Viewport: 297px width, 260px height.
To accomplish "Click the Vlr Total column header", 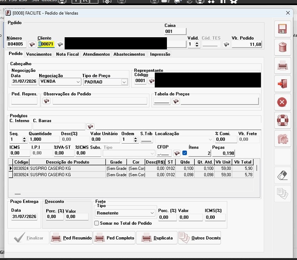I will (243, 162).
